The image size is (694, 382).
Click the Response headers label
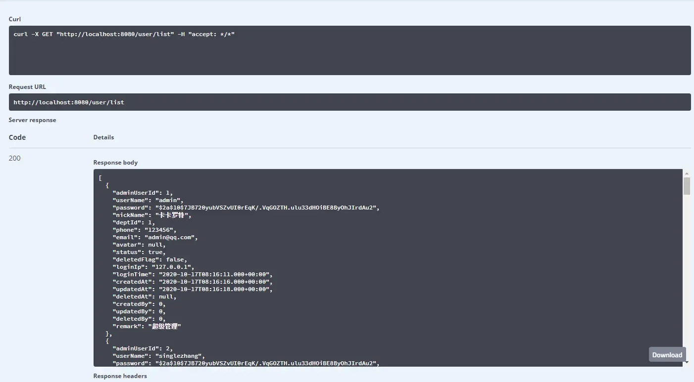tap(120, 376)
